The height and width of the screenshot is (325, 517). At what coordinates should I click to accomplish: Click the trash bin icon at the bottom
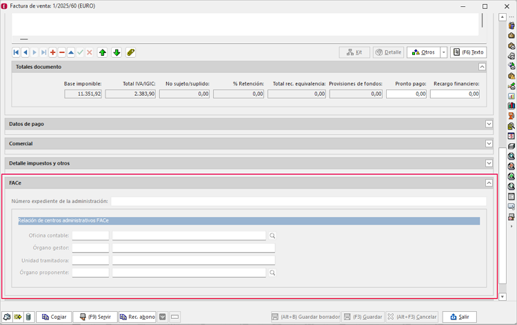point(29,317)
